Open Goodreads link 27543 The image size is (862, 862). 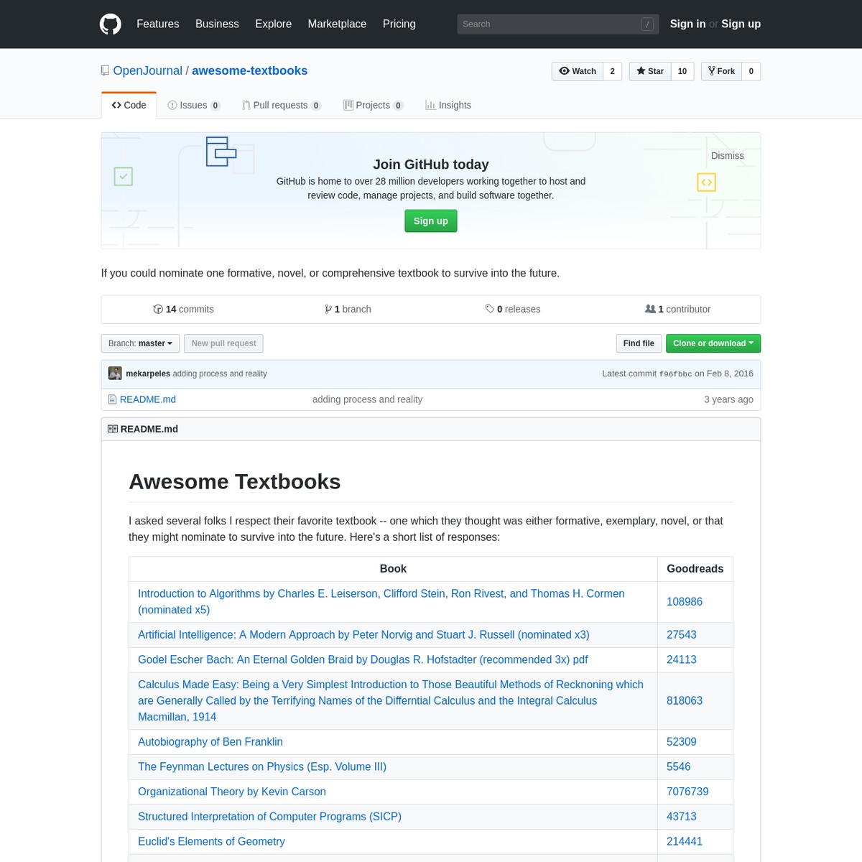point(682,635)
